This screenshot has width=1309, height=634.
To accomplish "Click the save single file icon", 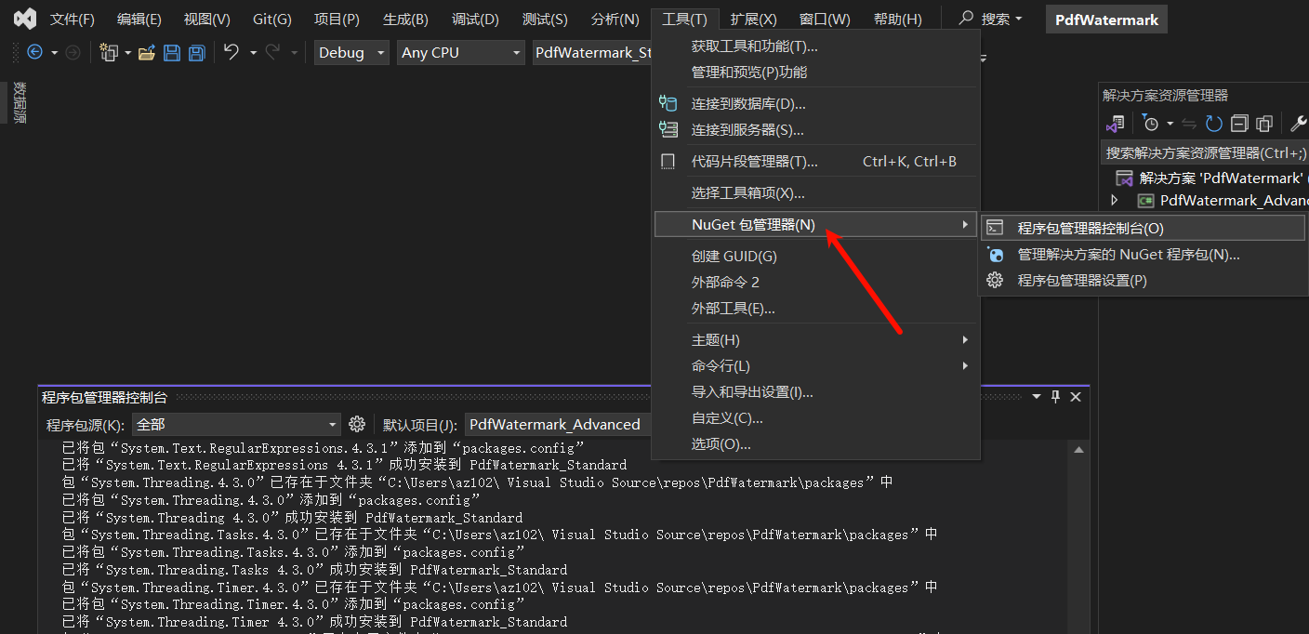I will click(x=172, y=53).
